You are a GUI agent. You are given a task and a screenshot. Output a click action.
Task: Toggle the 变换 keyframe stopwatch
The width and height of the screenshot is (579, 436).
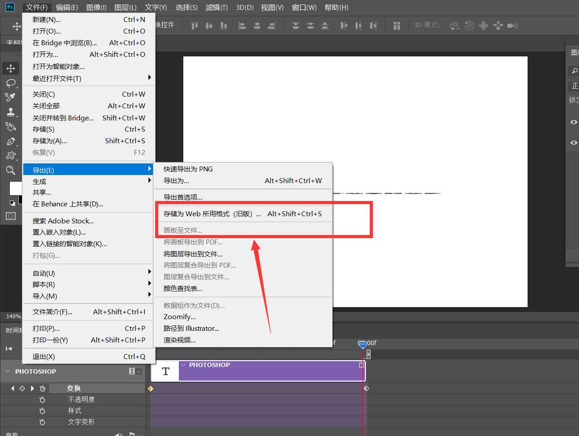[x=42, y=388]
